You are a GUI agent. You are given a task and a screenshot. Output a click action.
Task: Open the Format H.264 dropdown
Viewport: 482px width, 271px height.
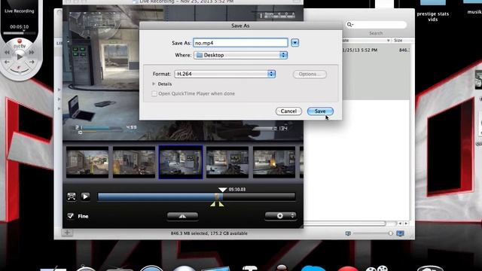coord(224,74)
